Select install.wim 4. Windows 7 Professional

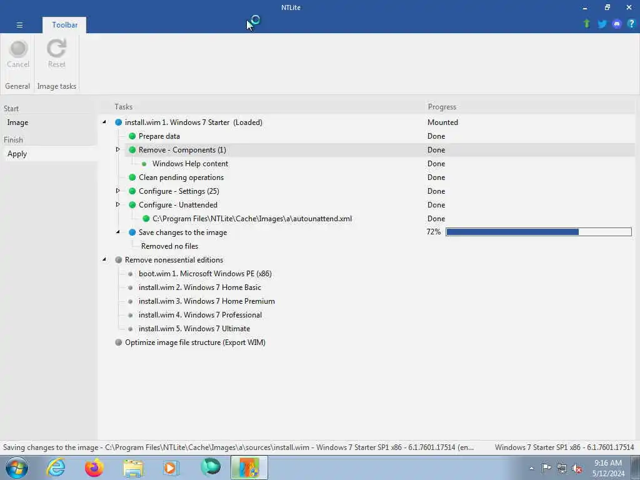[x=200, y=315]
